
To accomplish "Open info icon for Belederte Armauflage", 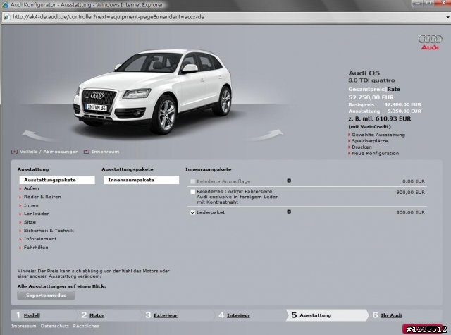I will pos(289,181).
